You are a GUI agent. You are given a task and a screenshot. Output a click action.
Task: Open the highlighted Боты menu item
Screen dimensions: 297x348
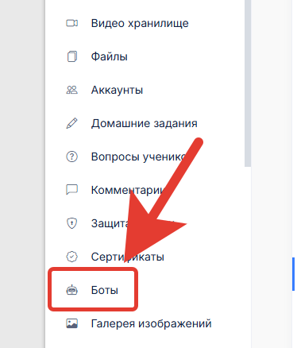105,290
